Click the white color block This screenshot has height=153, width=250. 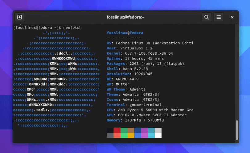point(158,135)
